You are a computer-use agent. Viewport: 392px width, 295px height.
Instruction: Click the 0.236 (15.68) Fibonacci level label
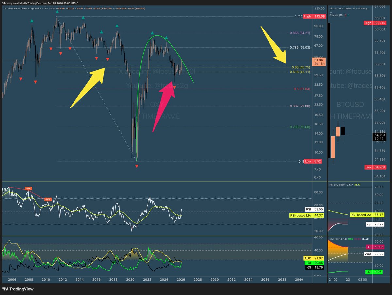click(299, 127)
